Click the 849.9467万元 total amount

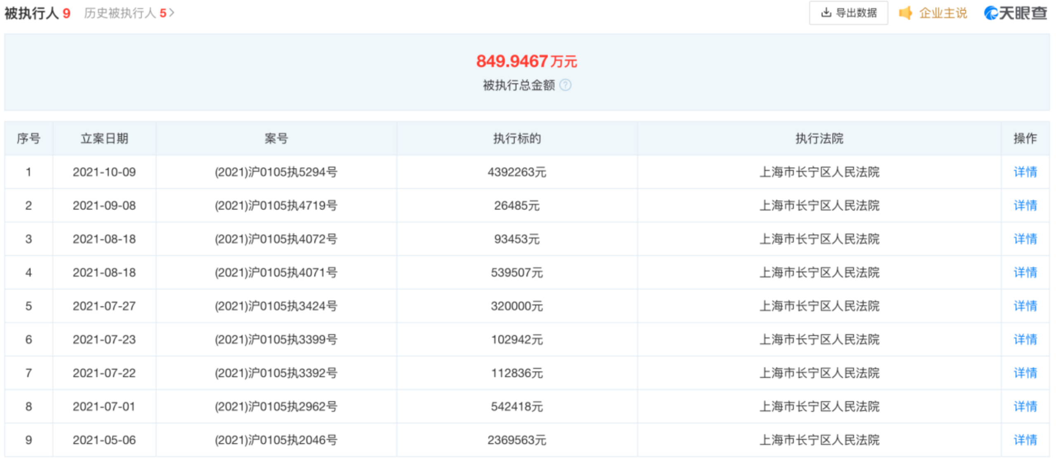(526, 61)
